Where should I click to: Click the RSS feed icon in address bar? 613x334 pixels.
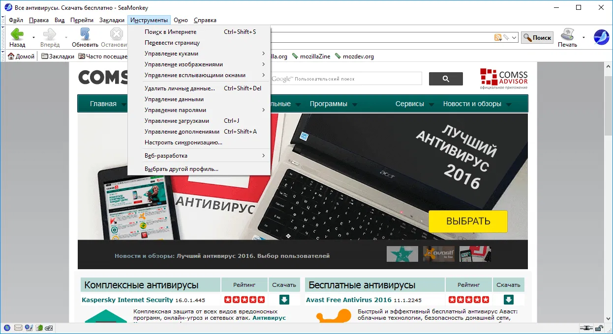coord(498,37)
